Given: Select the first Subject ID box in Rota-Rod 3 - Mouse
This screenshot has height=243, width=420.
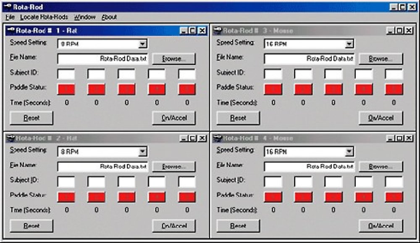Looking at the screenshot, I should click(x=273, y=73).
